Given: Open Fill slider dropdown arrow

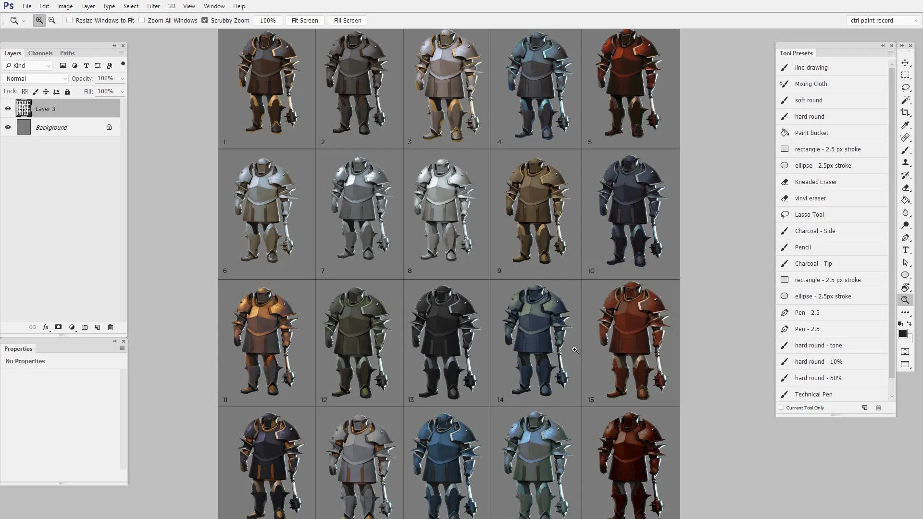Looking at the screenshot, I should coord(122,92).
